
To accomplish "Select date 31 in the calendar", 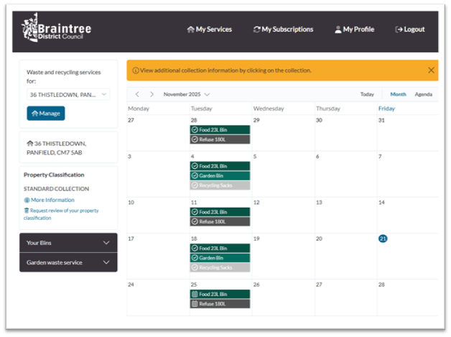I will point(381,120).
